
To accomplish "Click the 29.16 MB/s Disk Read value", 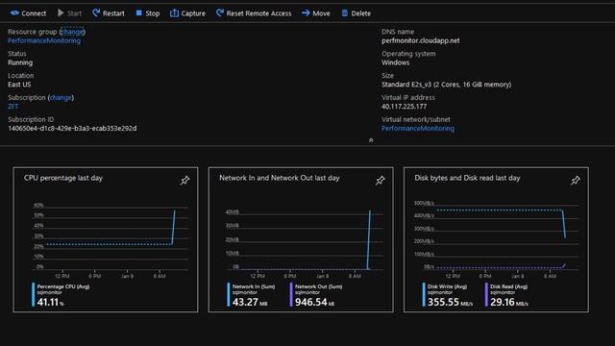I will click(509, 302).
